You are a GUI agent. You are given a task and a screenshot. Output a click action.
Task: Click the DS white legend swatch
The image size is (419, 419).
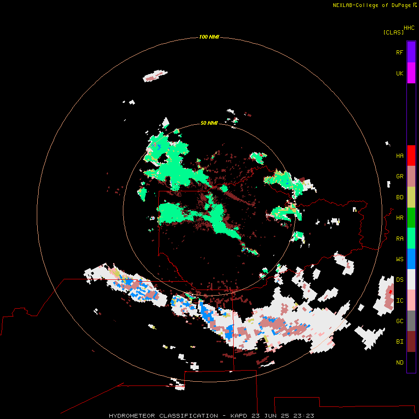click(411, 279)
